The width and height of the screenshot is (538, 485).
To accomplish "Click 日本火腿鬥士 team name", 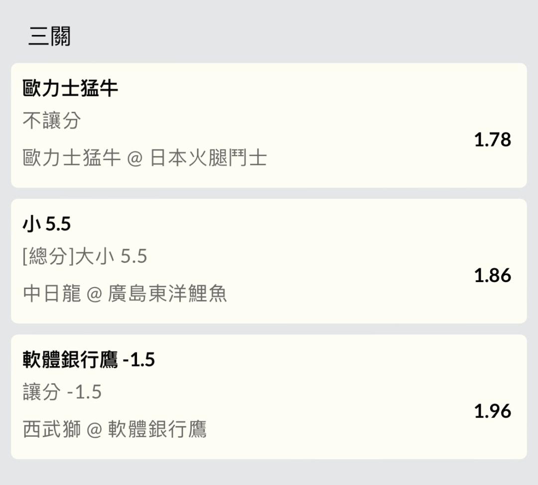I will [x=209, y=158].
